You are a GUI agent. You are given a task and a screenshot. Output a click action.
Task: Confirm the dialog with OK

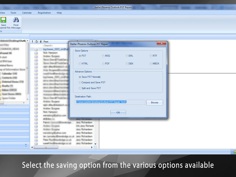[x=118, y=112]
